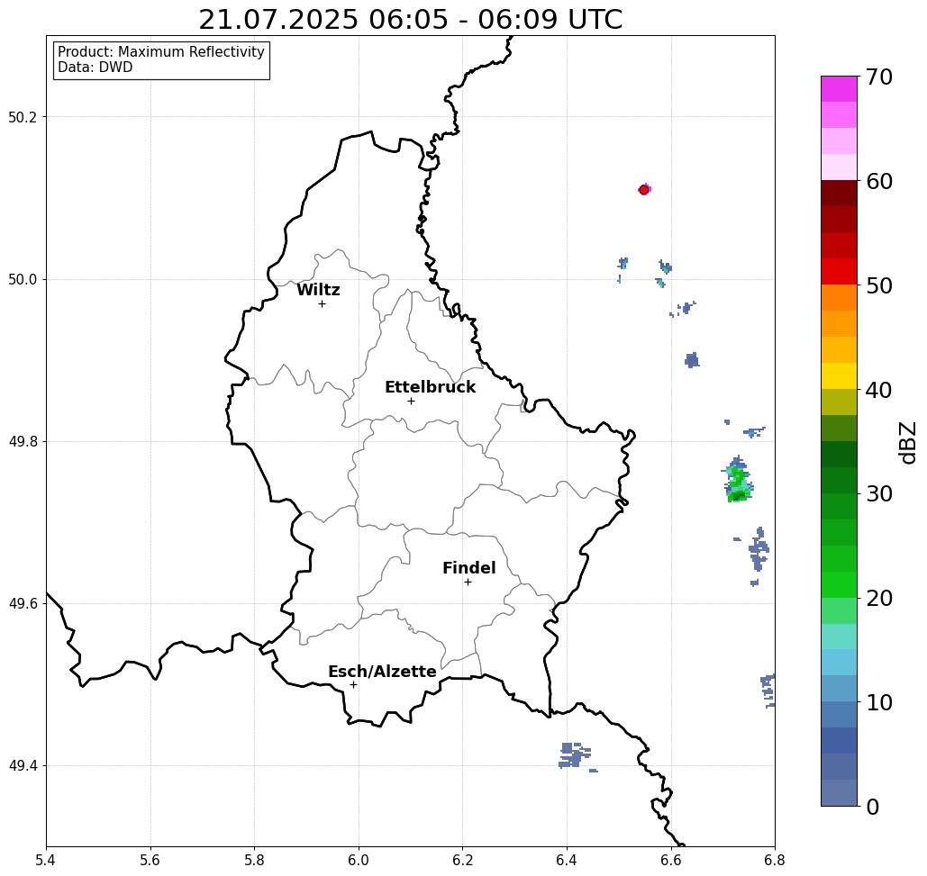
Task: Click the dark maroon colorbar swatch below 60
Action: 839,194
